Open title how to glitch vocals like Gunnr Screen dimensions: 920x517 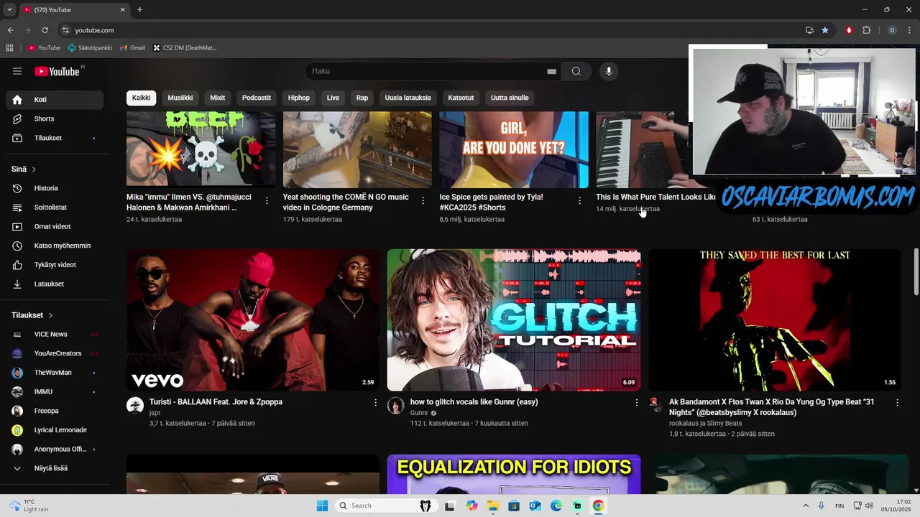tap(474, 402)
